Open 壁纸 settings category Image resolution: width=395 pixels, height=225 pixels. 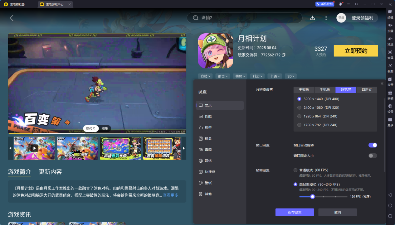click(x=220, y=183)
